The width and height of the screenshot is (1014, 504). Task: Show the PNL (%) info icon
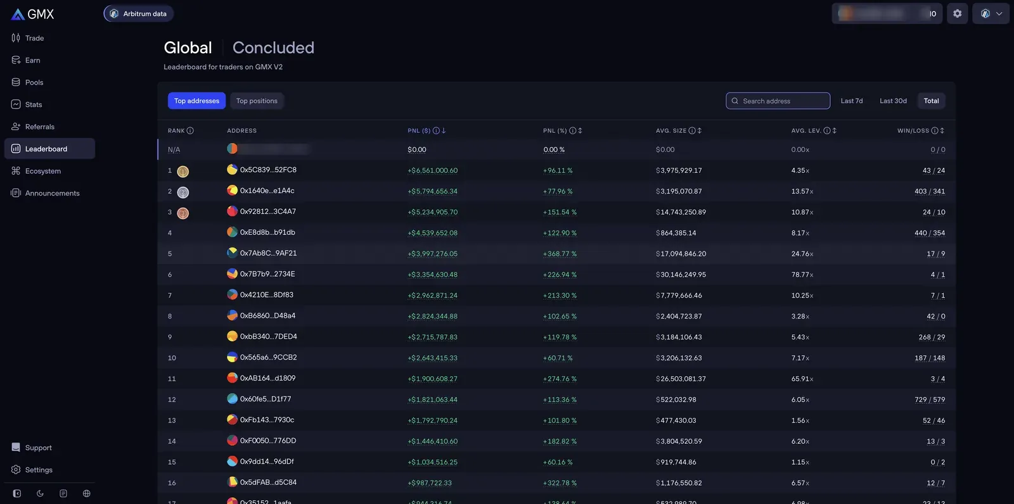573,130
